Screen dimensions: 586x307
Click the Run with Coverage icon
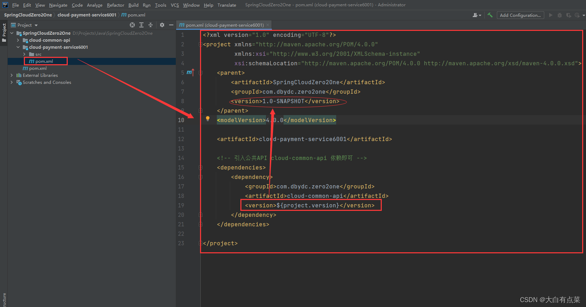tap(568, 15)
